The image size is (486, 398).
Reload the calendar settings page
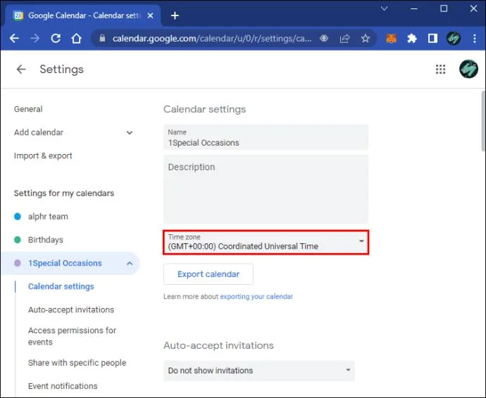[56, 39]
